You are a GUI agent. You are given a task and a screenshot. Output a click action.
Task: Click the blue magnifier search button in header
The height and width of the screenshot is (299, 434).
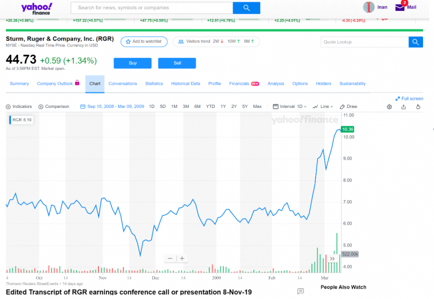(247, 8)
